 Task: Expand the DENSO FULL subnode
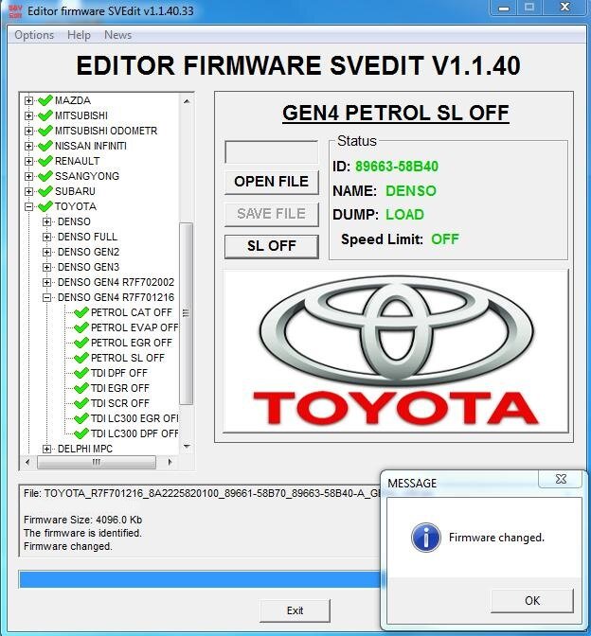coord(46,237)
